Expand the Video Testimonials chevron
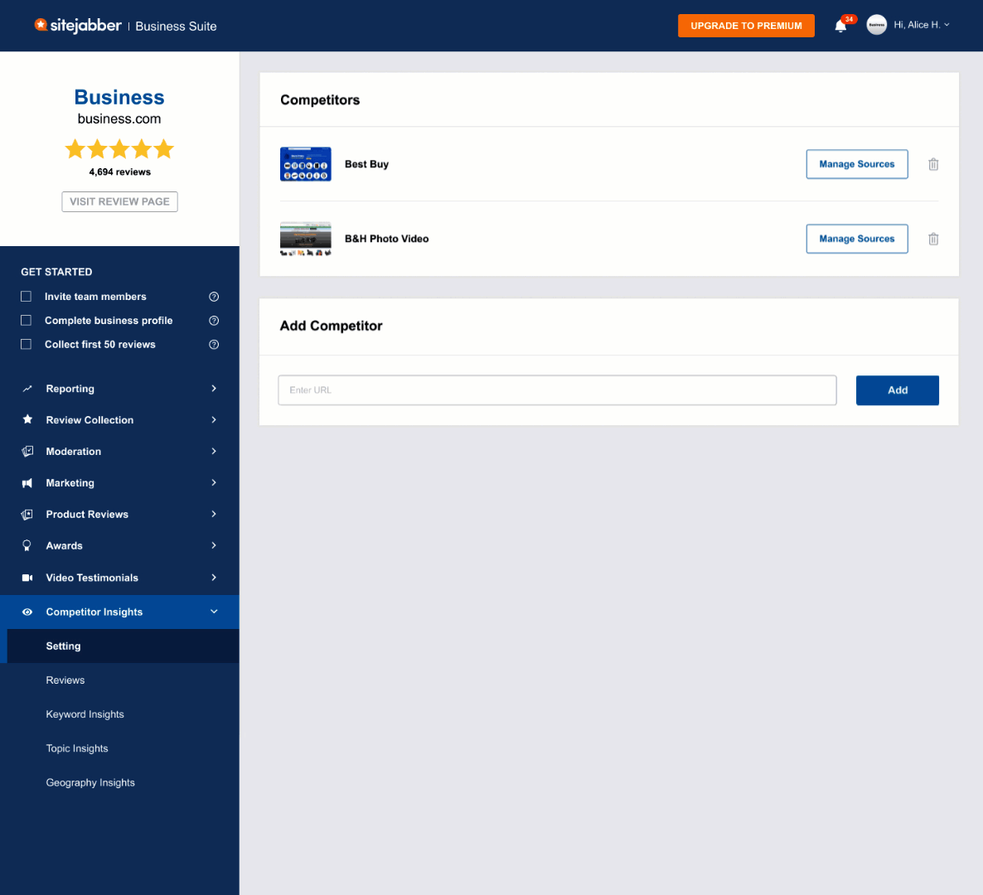The height and width of the screenshot is (895, 983). tap(214, 578)
